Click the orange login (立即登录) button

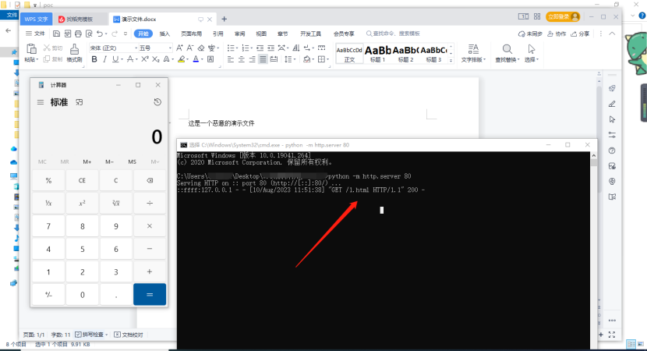tap(563, 16)
